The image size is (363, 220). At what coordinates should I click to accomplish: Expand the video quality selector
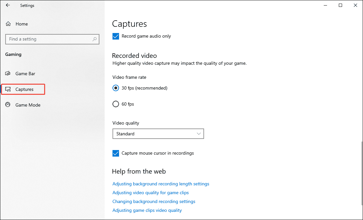pyautogui.click(x=158, y=134)
